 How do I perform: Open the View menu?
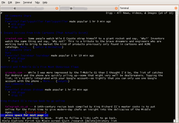(17, 2)
